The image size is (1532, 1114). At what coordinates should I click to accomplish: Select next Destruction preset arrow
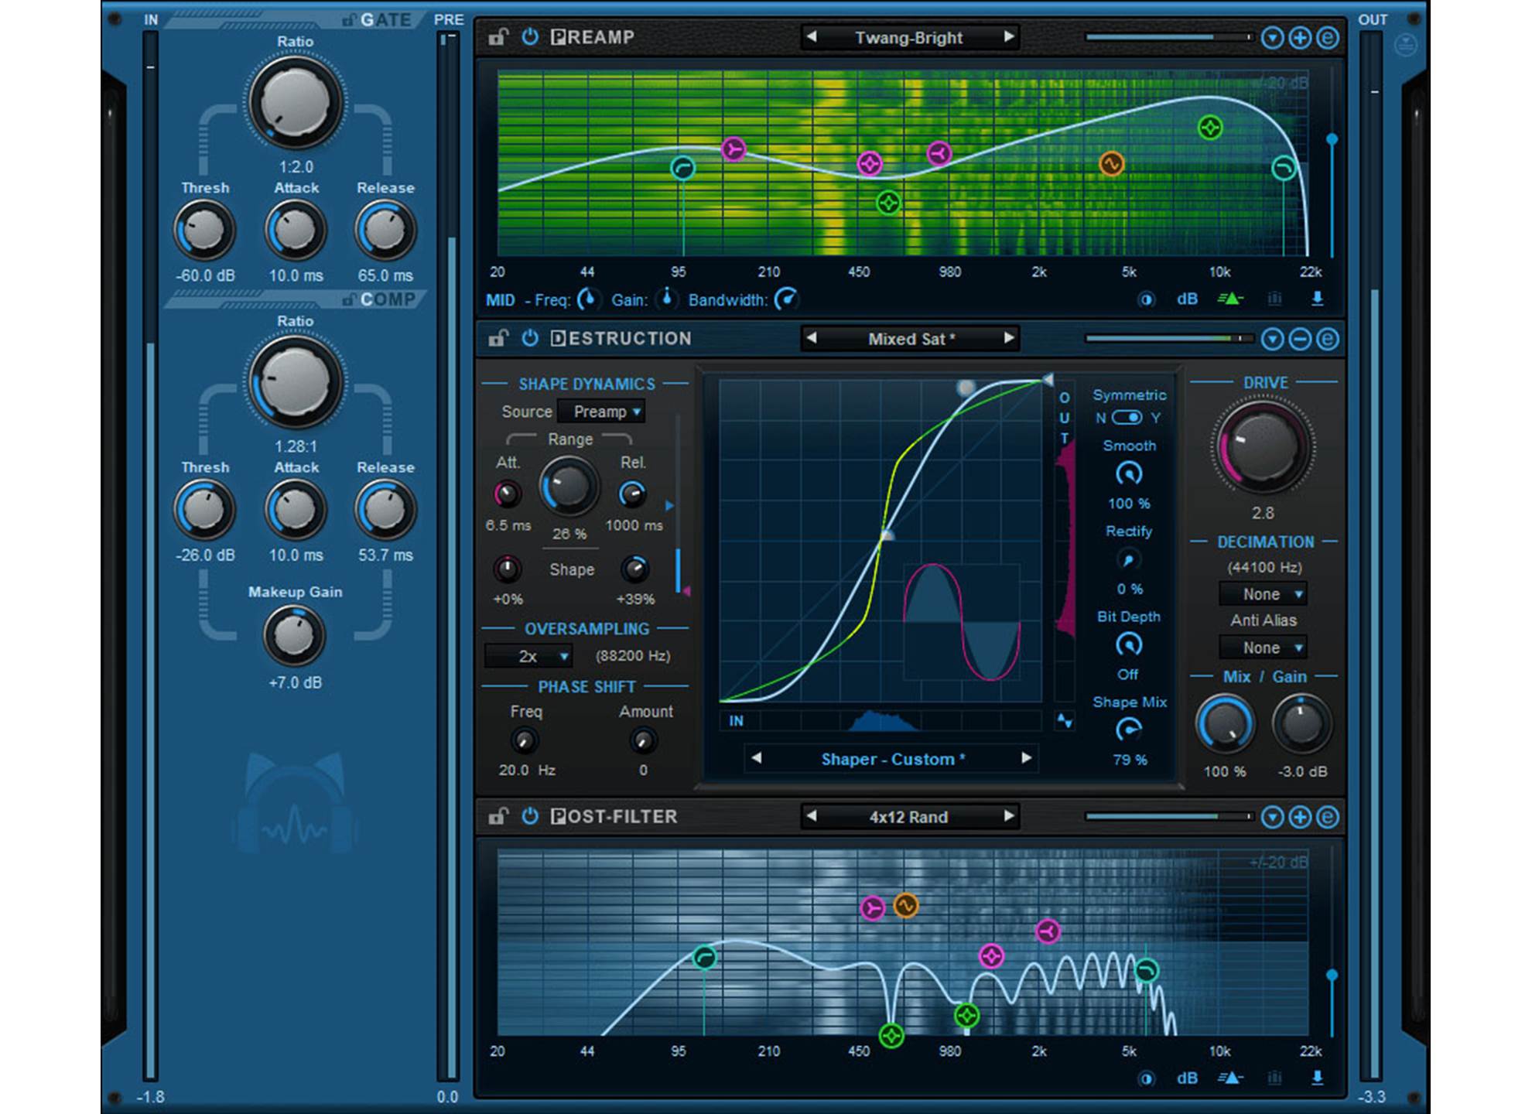pos(1008,338)
